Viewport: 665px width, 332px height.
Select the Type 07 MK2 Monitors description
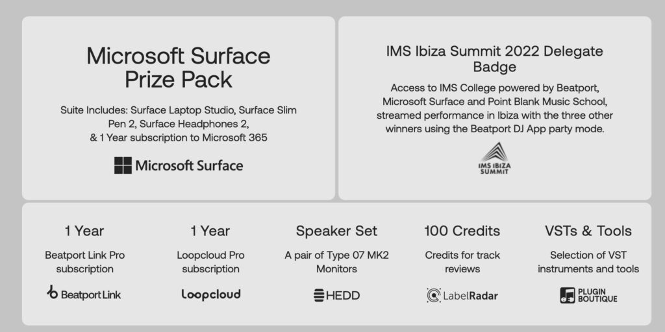pyautogui.click(x=336, y=262)
